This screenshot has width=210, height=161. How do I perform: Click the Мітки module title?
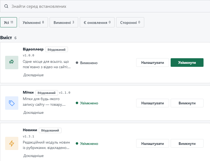coord(28,92)
